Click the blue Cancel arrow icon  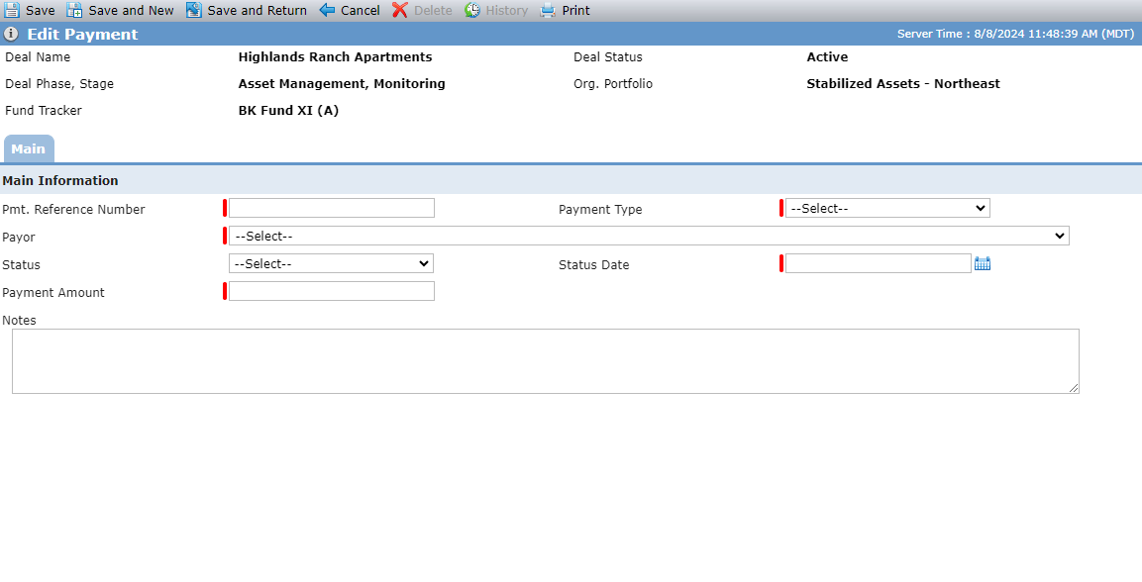click(327, 10)
